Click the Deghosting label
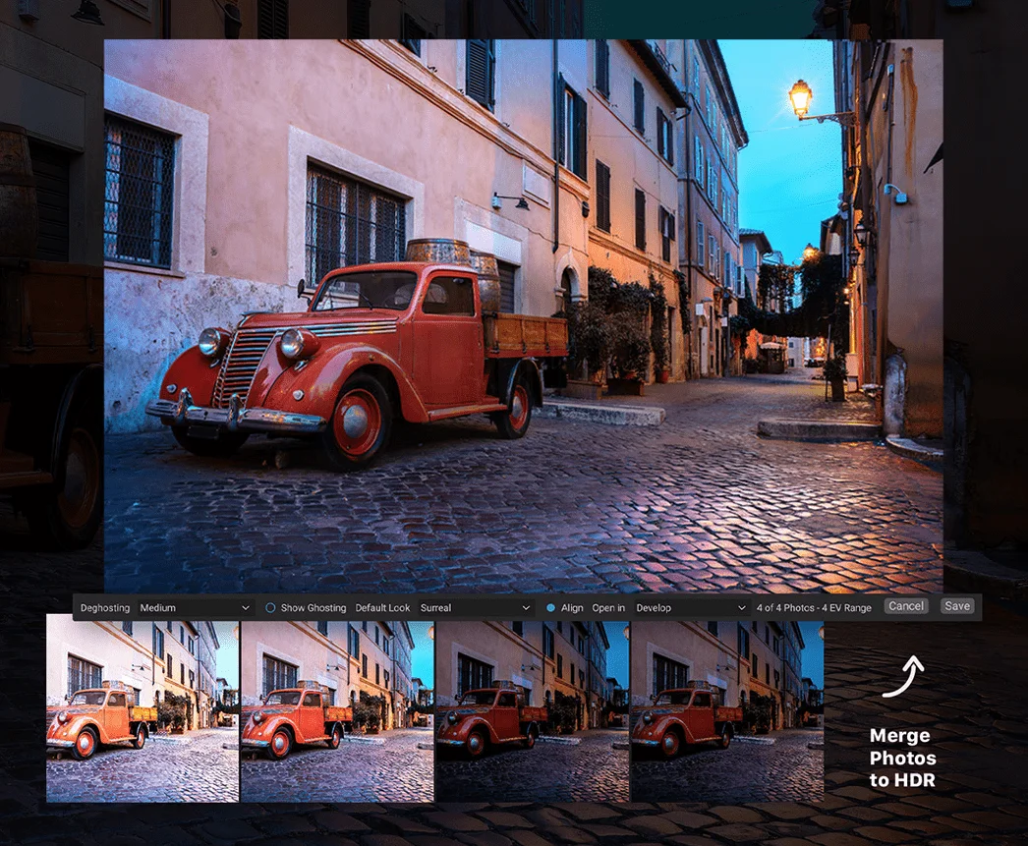The height and width of the screenshot is (846, 1028). click(x=105, y=608)
